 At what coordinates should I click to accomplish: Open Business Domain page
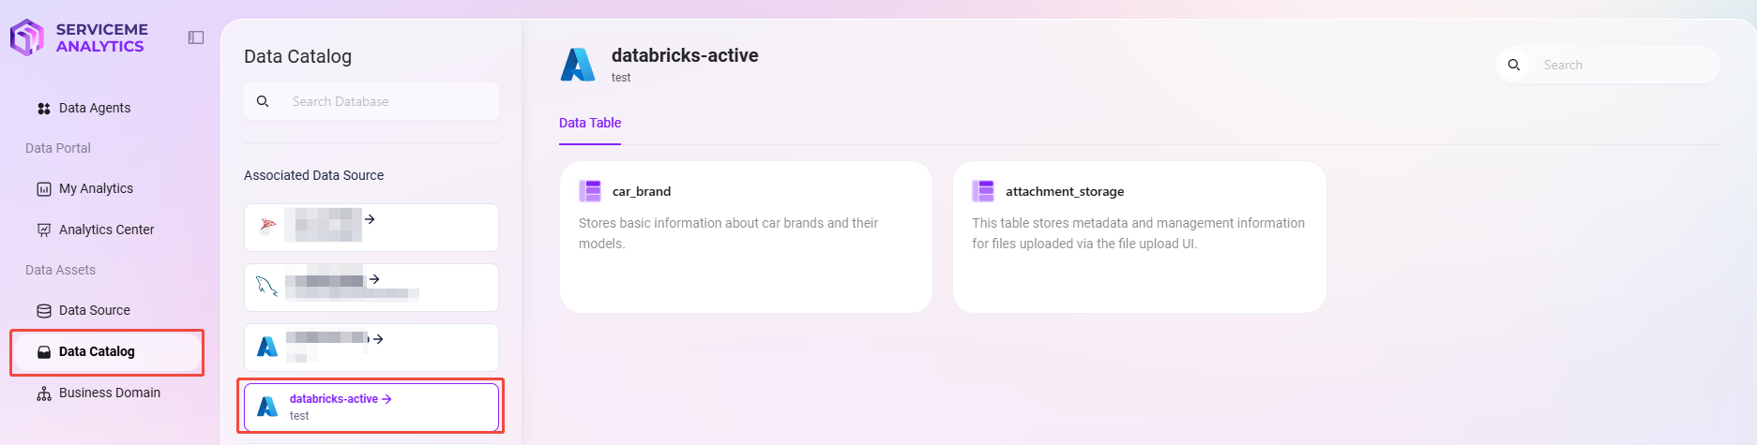point(109,393)
